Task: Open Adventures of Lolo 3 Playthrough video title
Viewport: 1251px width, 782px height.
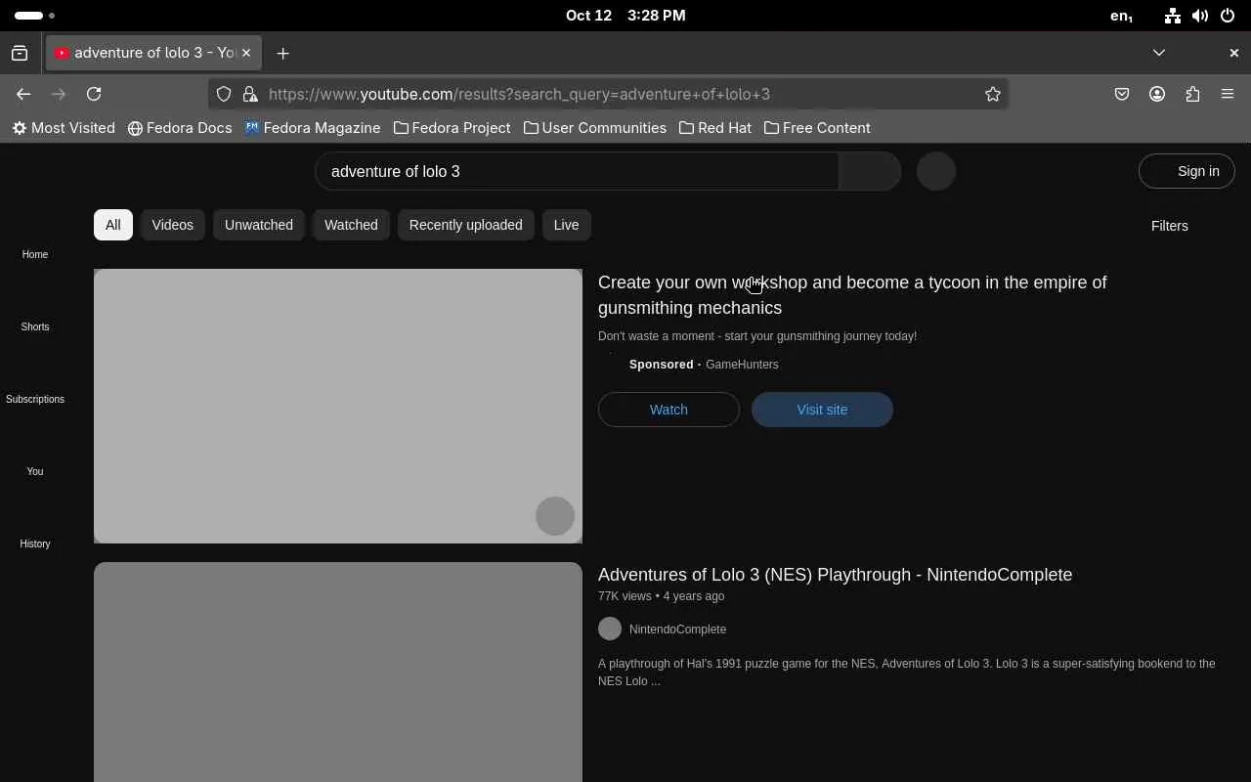Action: pos(835,575)
